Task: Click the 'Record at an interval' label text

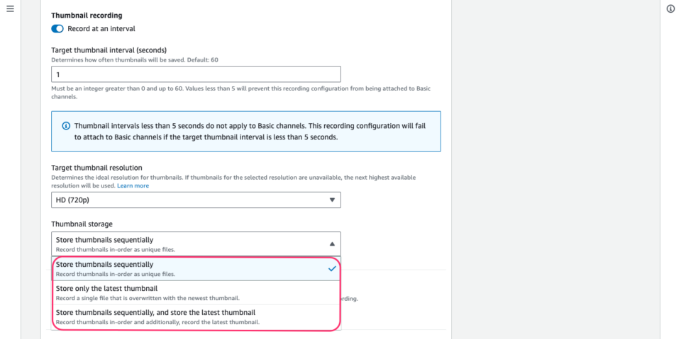Action: (101, 29)
